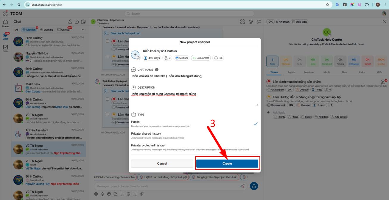Select the Public channel type
This screenshot has width=389, height=200.
[x=194, y=124]
